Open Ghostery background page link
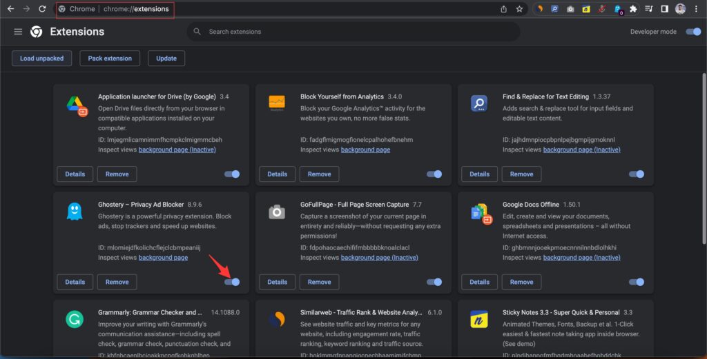Viewport: 707px width, 359px height. click(x=163, y=258)
